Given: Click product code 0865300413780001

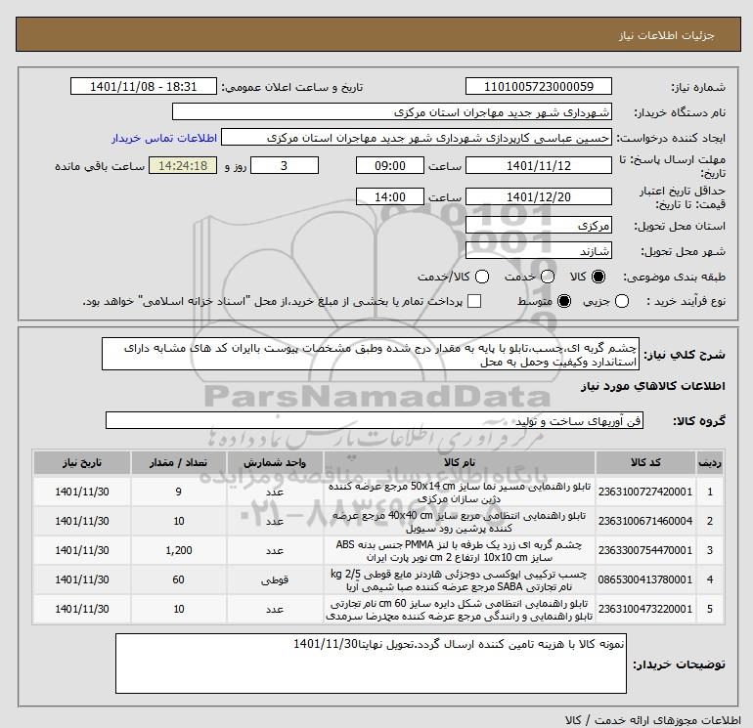Looking at the screenshot, I should 645,579.
